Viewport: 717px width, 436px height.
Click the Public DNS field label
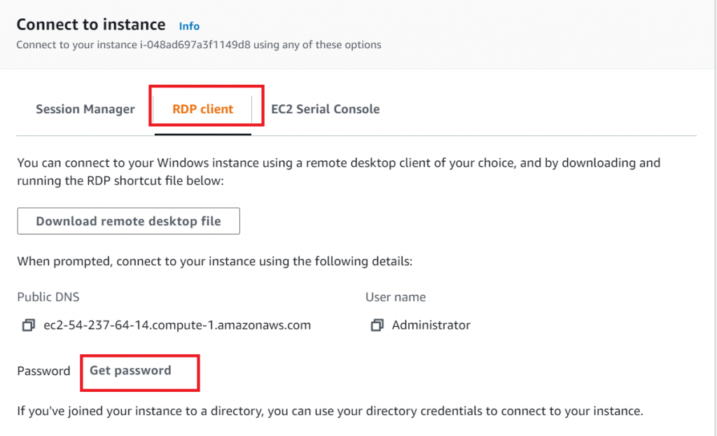coord(48,297)
